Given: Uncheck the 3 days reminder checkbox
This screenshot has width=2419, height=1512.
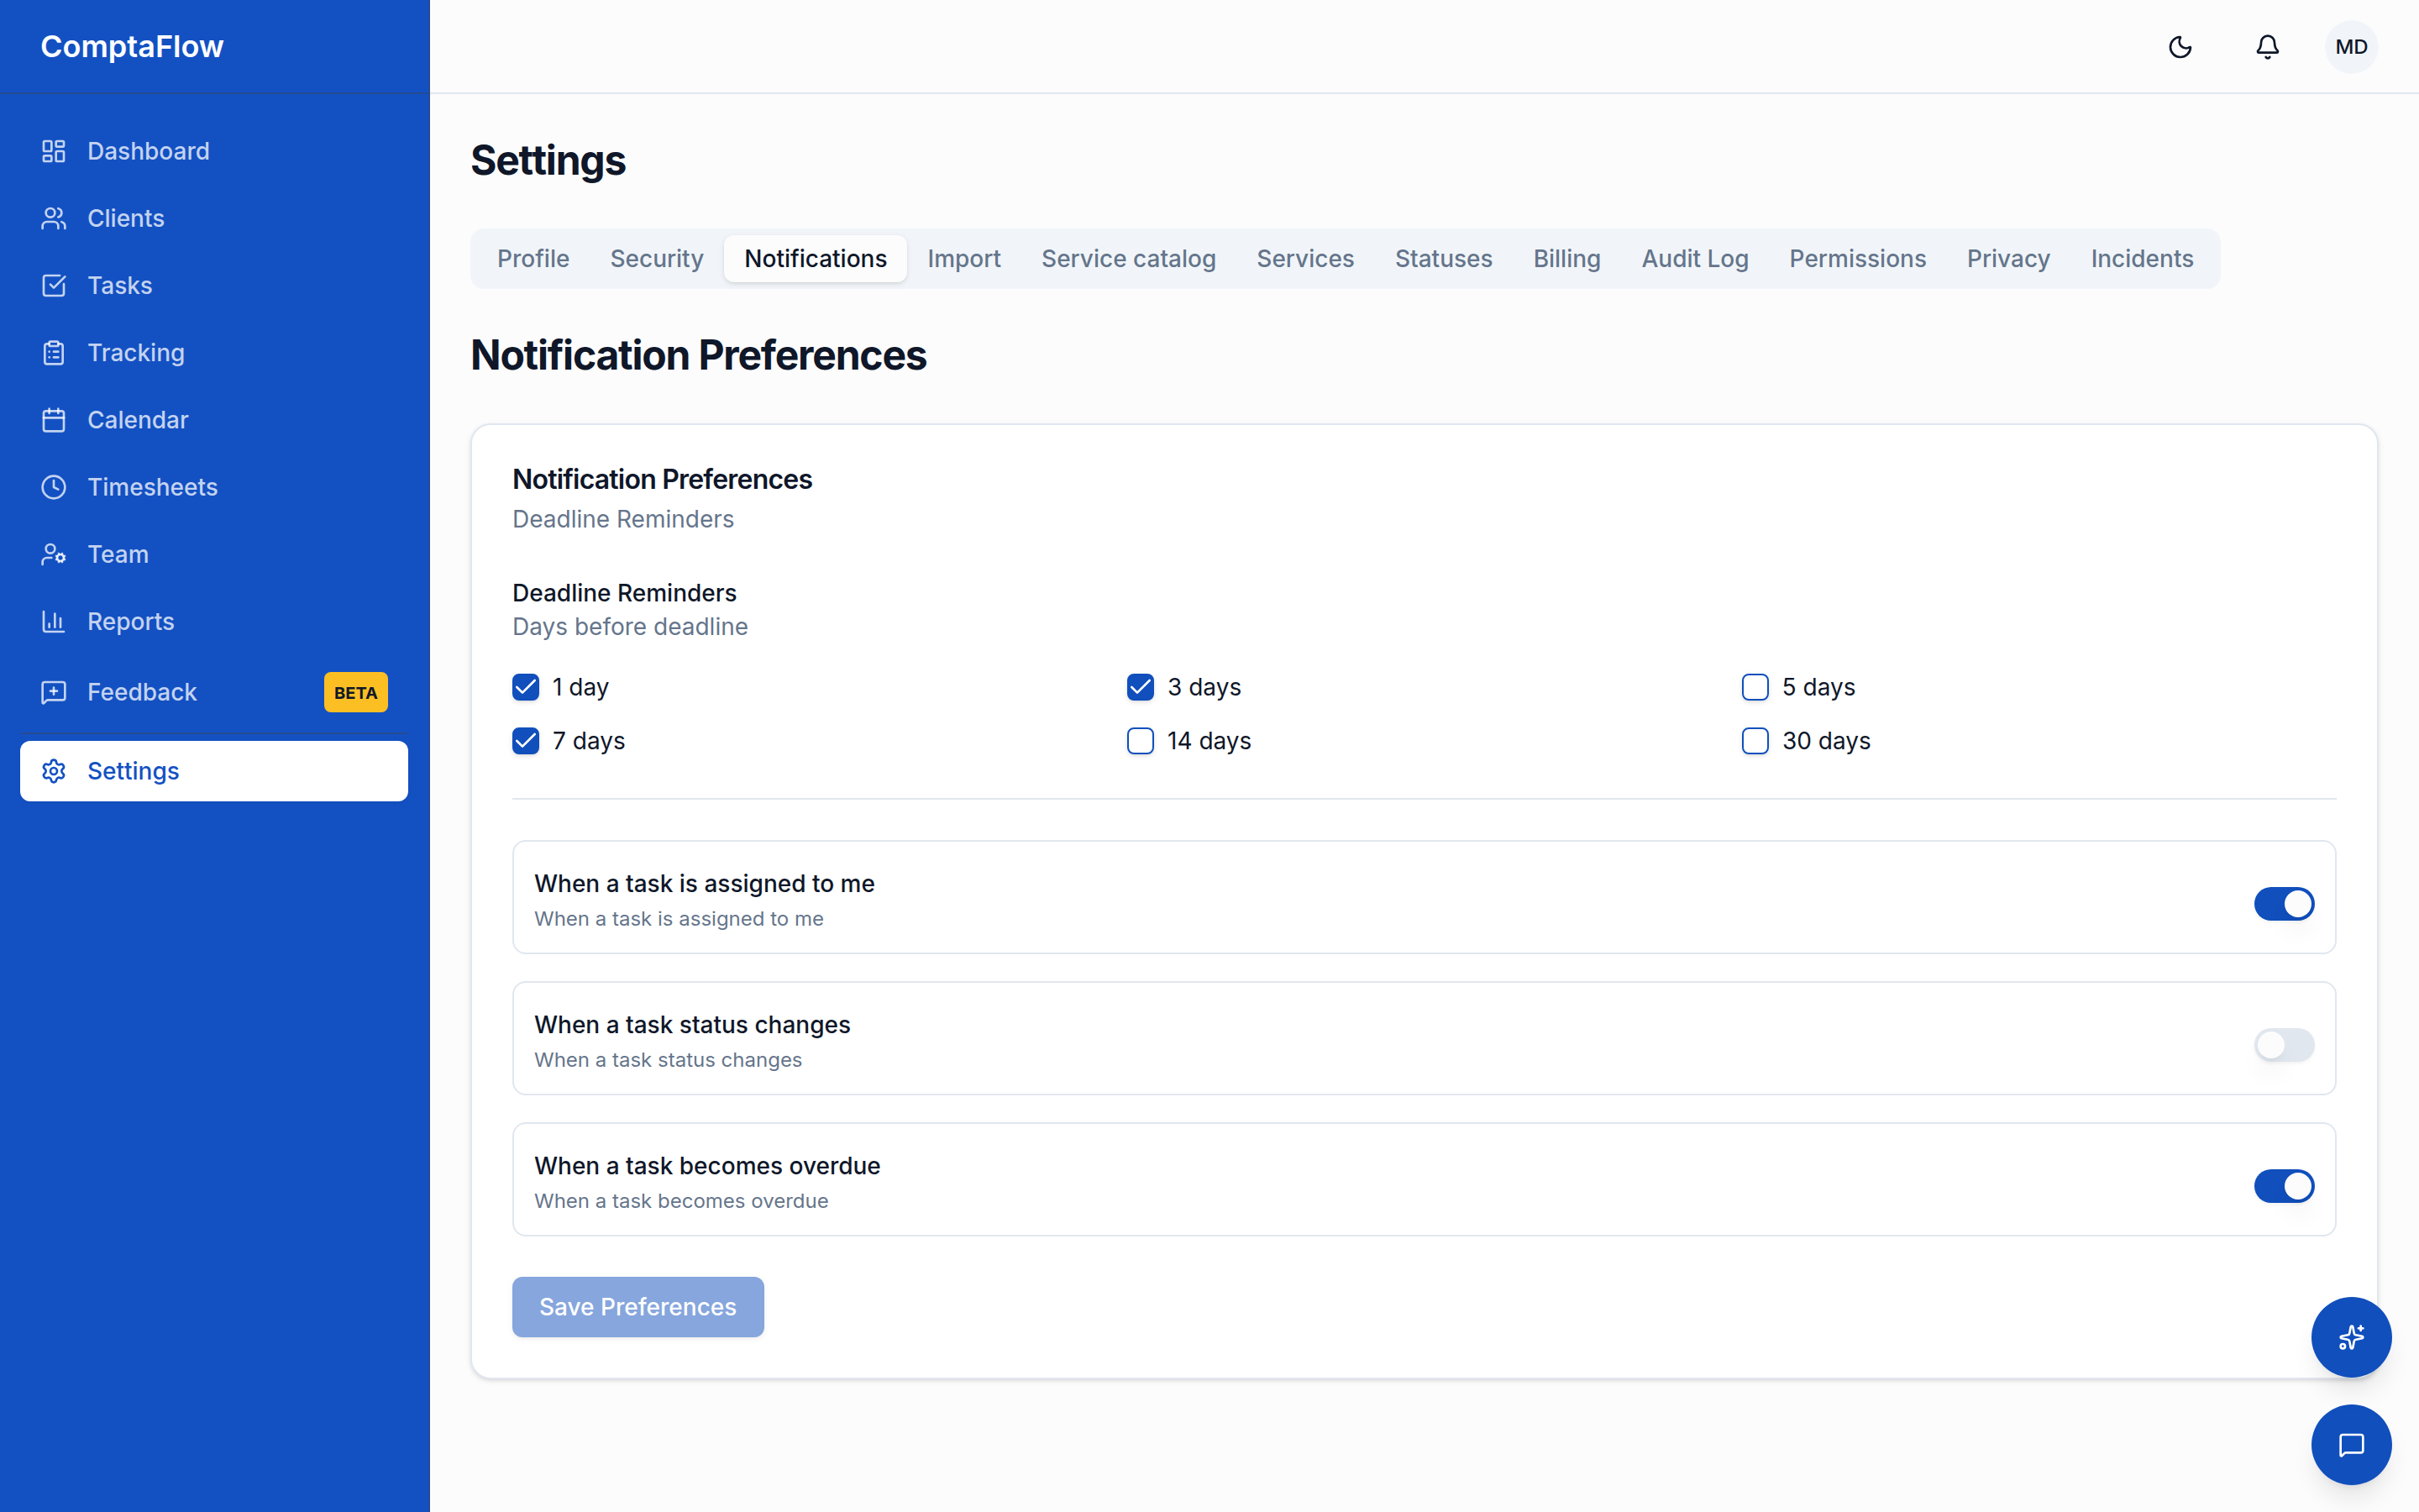Looking at the screenshot, I should [x=1141, y=687].
